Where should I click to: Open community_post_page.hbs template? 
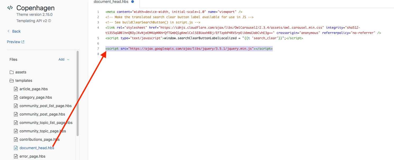coord(42,114)
